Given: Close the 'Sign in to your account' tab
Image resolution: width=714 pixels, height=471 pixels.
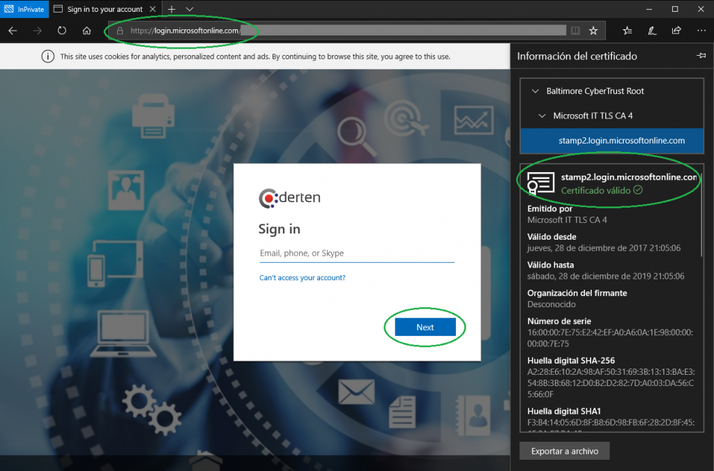Looking at the screenshot, I should [153, 9].
